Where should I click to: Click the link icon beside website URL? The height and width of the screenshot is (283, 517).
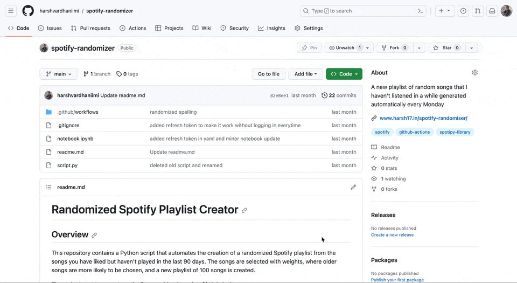click(x=374, y=118)
